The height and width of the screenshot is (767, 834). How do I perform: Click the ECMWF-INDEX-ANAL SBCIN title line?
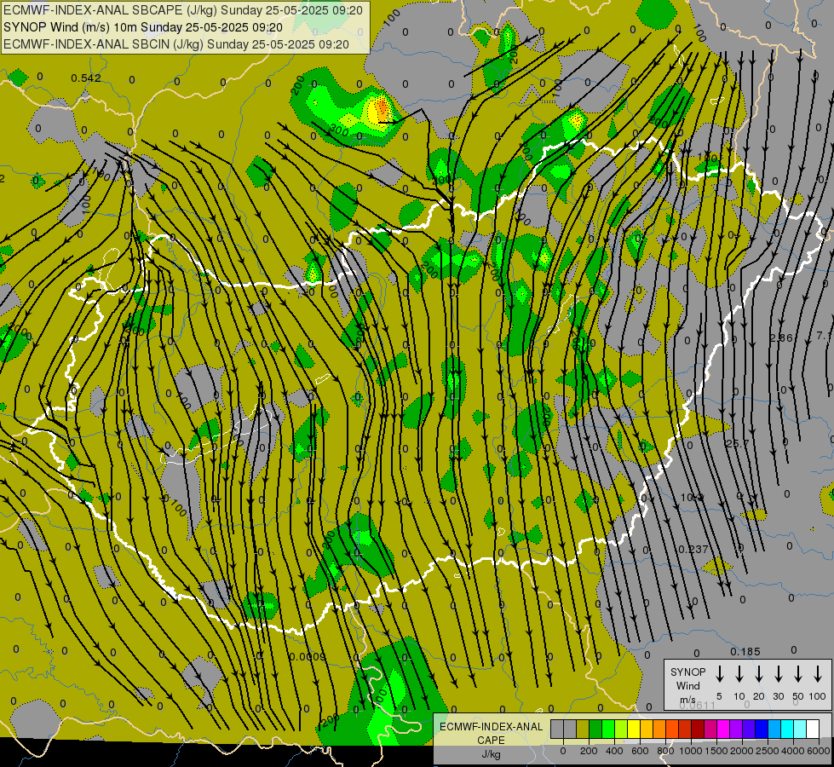point(176,44)
